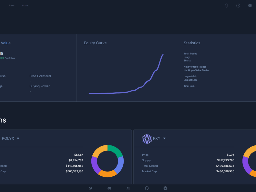Click the PXY Total Staked label
The width and height of the screenshot is (256, 192).
tap(150, 166)
